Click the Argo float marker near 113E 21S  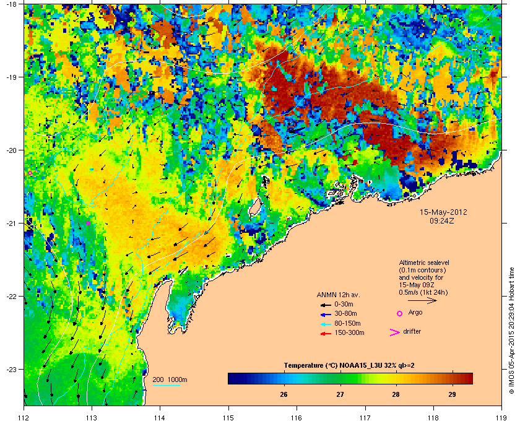(88, 224)
